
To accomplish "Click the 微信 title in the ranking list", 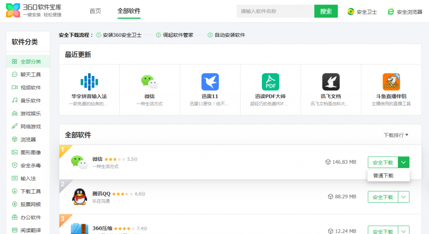I will pyautogui.click(x=97, y=159).
